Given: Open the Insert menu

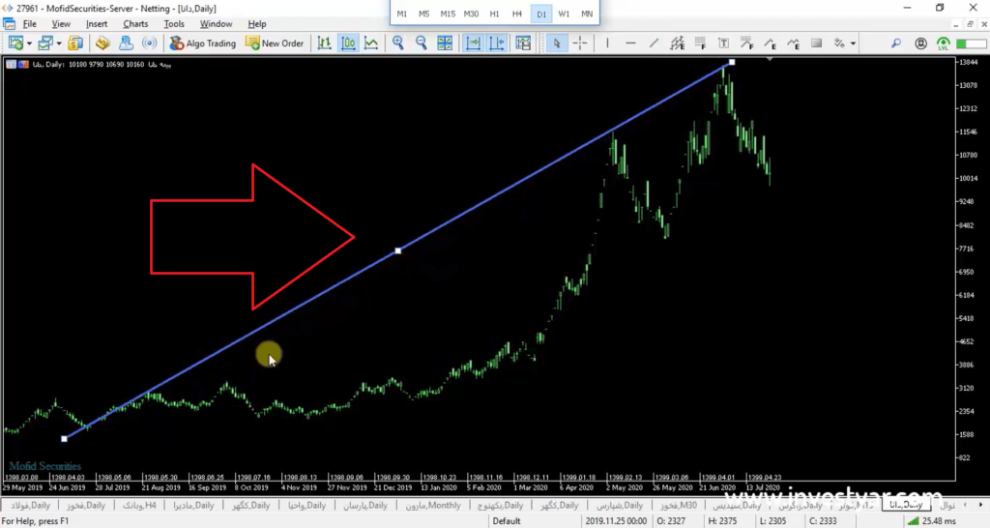Looking at the screenshot, I should pos(97,24).
